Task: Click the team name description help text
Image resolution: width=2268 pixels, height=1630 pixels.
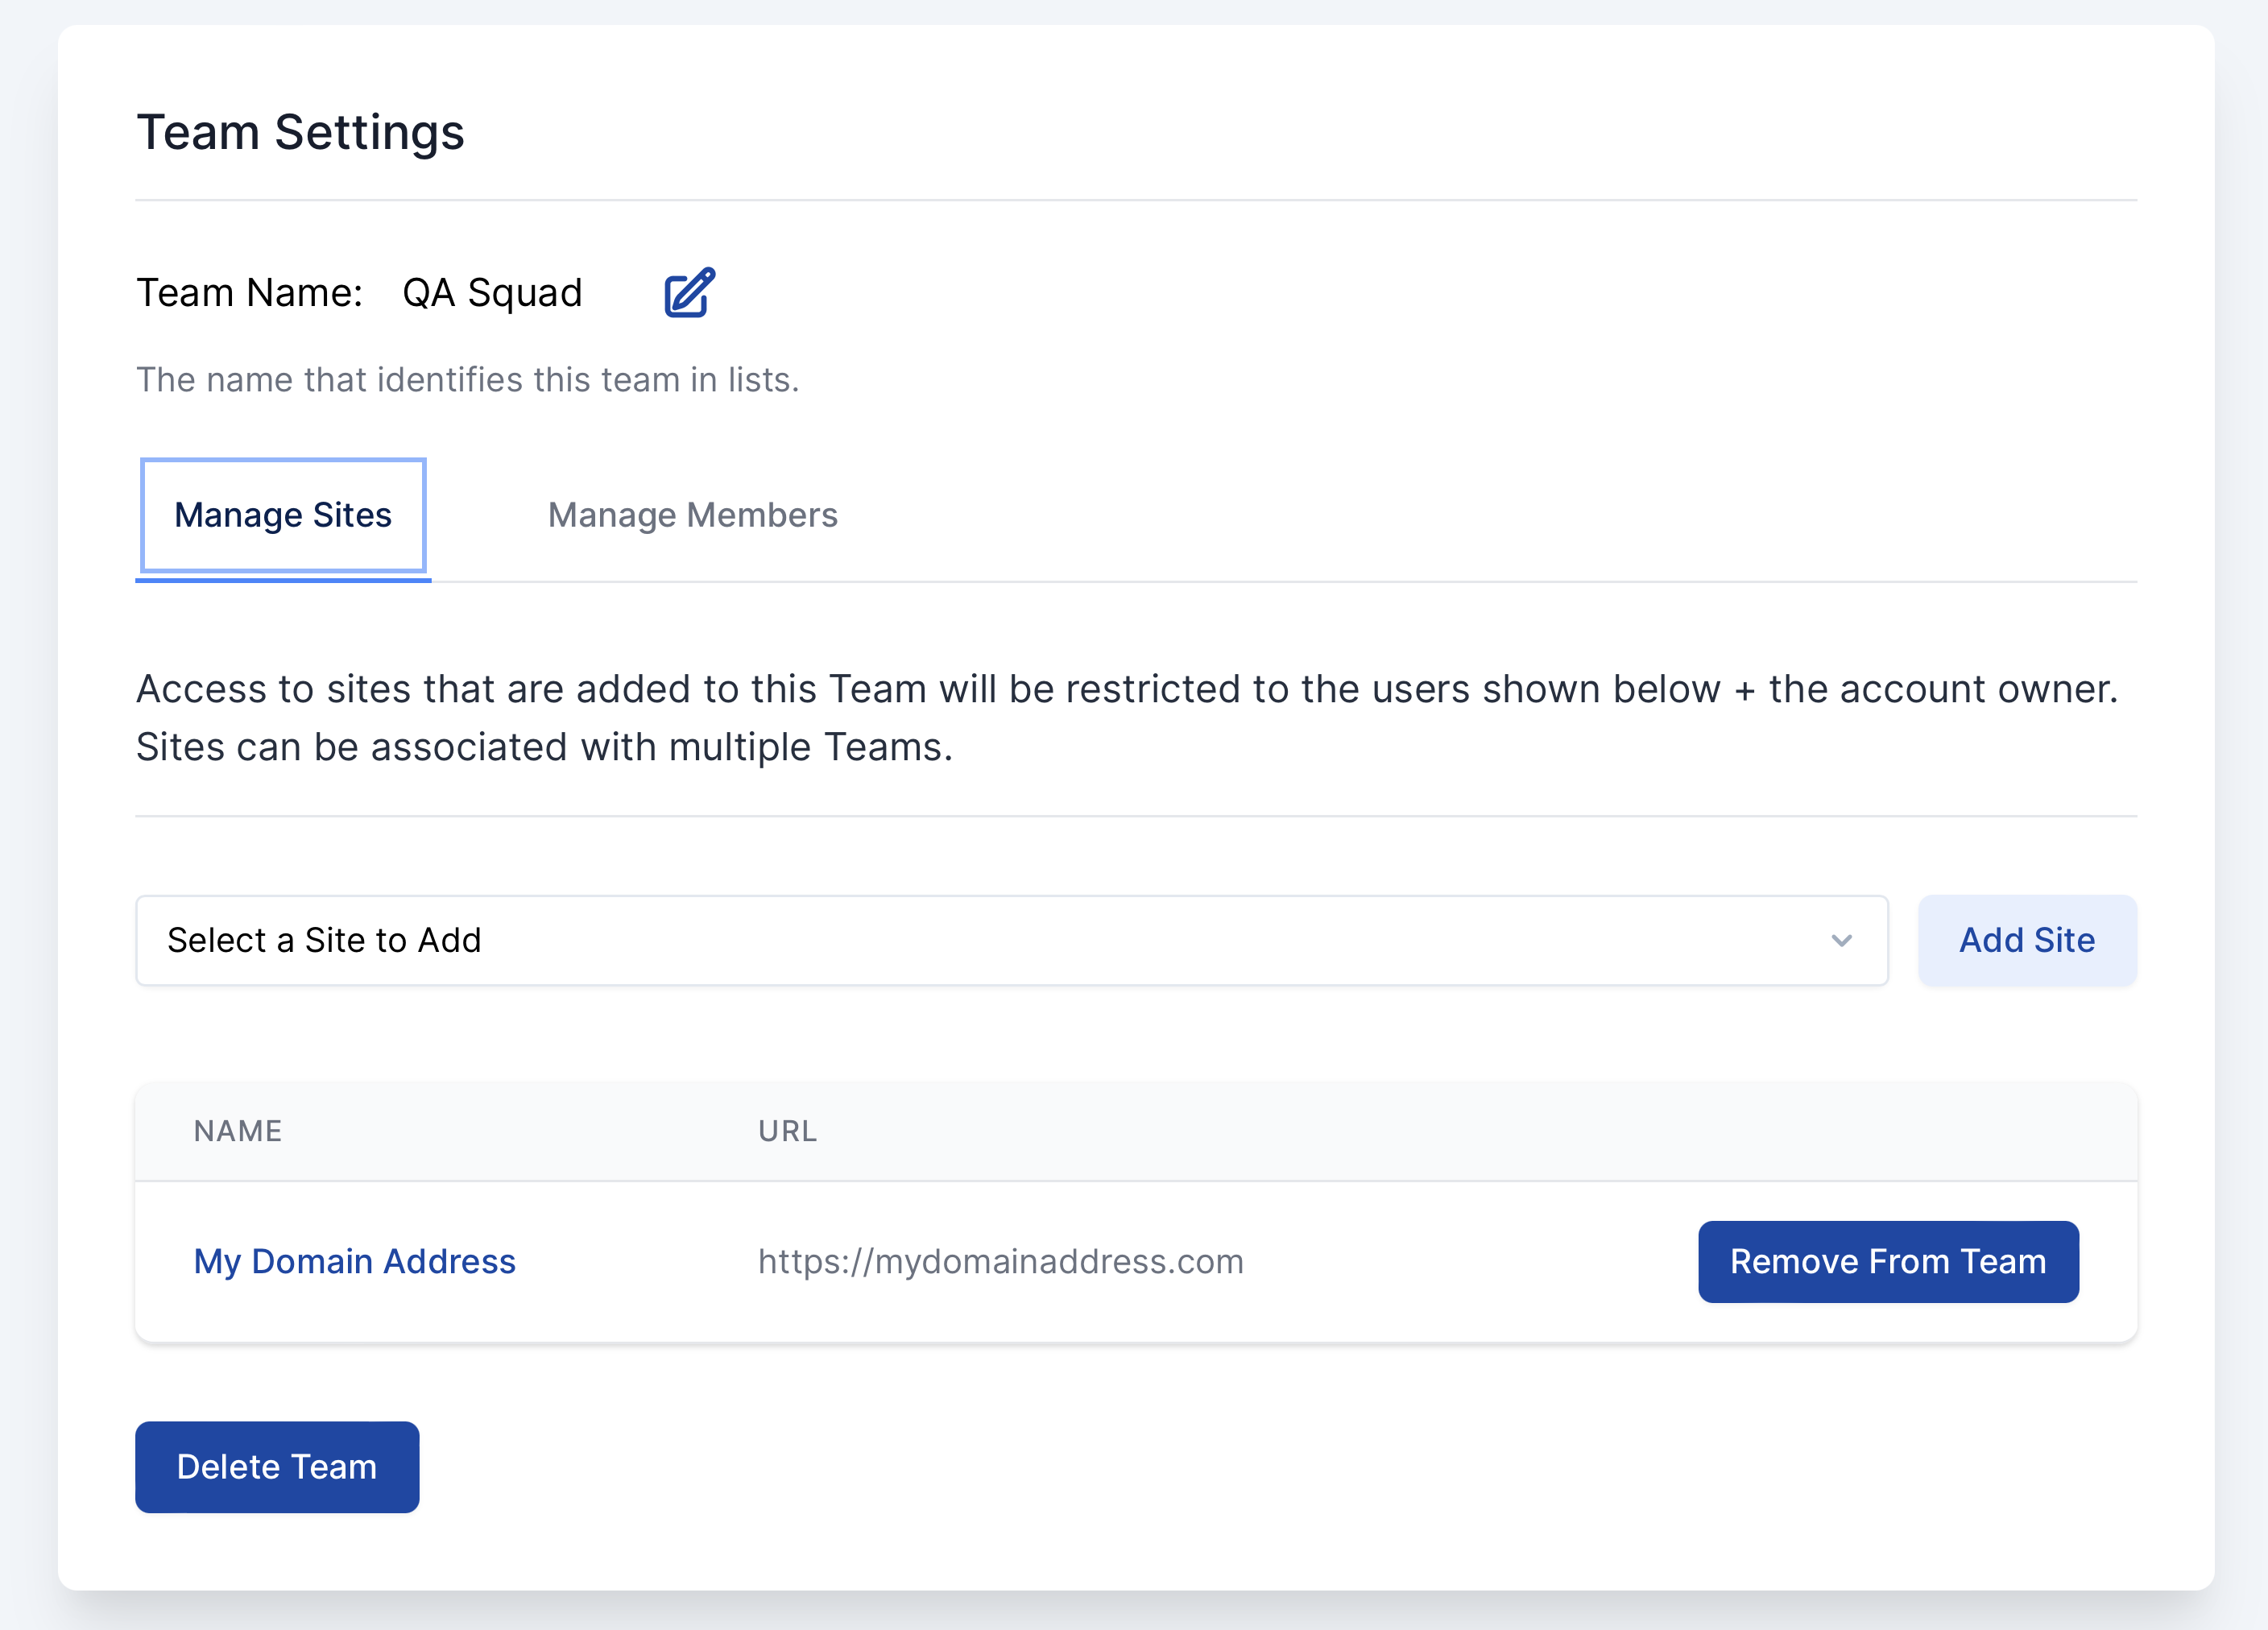Action: click(467, 380)
